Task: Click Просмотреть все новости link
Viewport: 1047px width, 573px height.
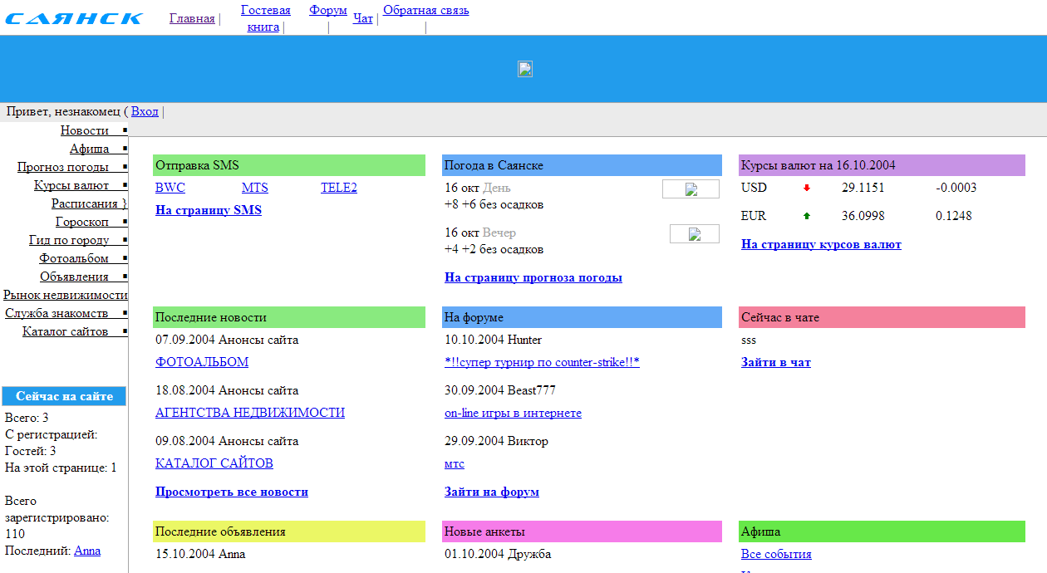Action: [231, 492]
